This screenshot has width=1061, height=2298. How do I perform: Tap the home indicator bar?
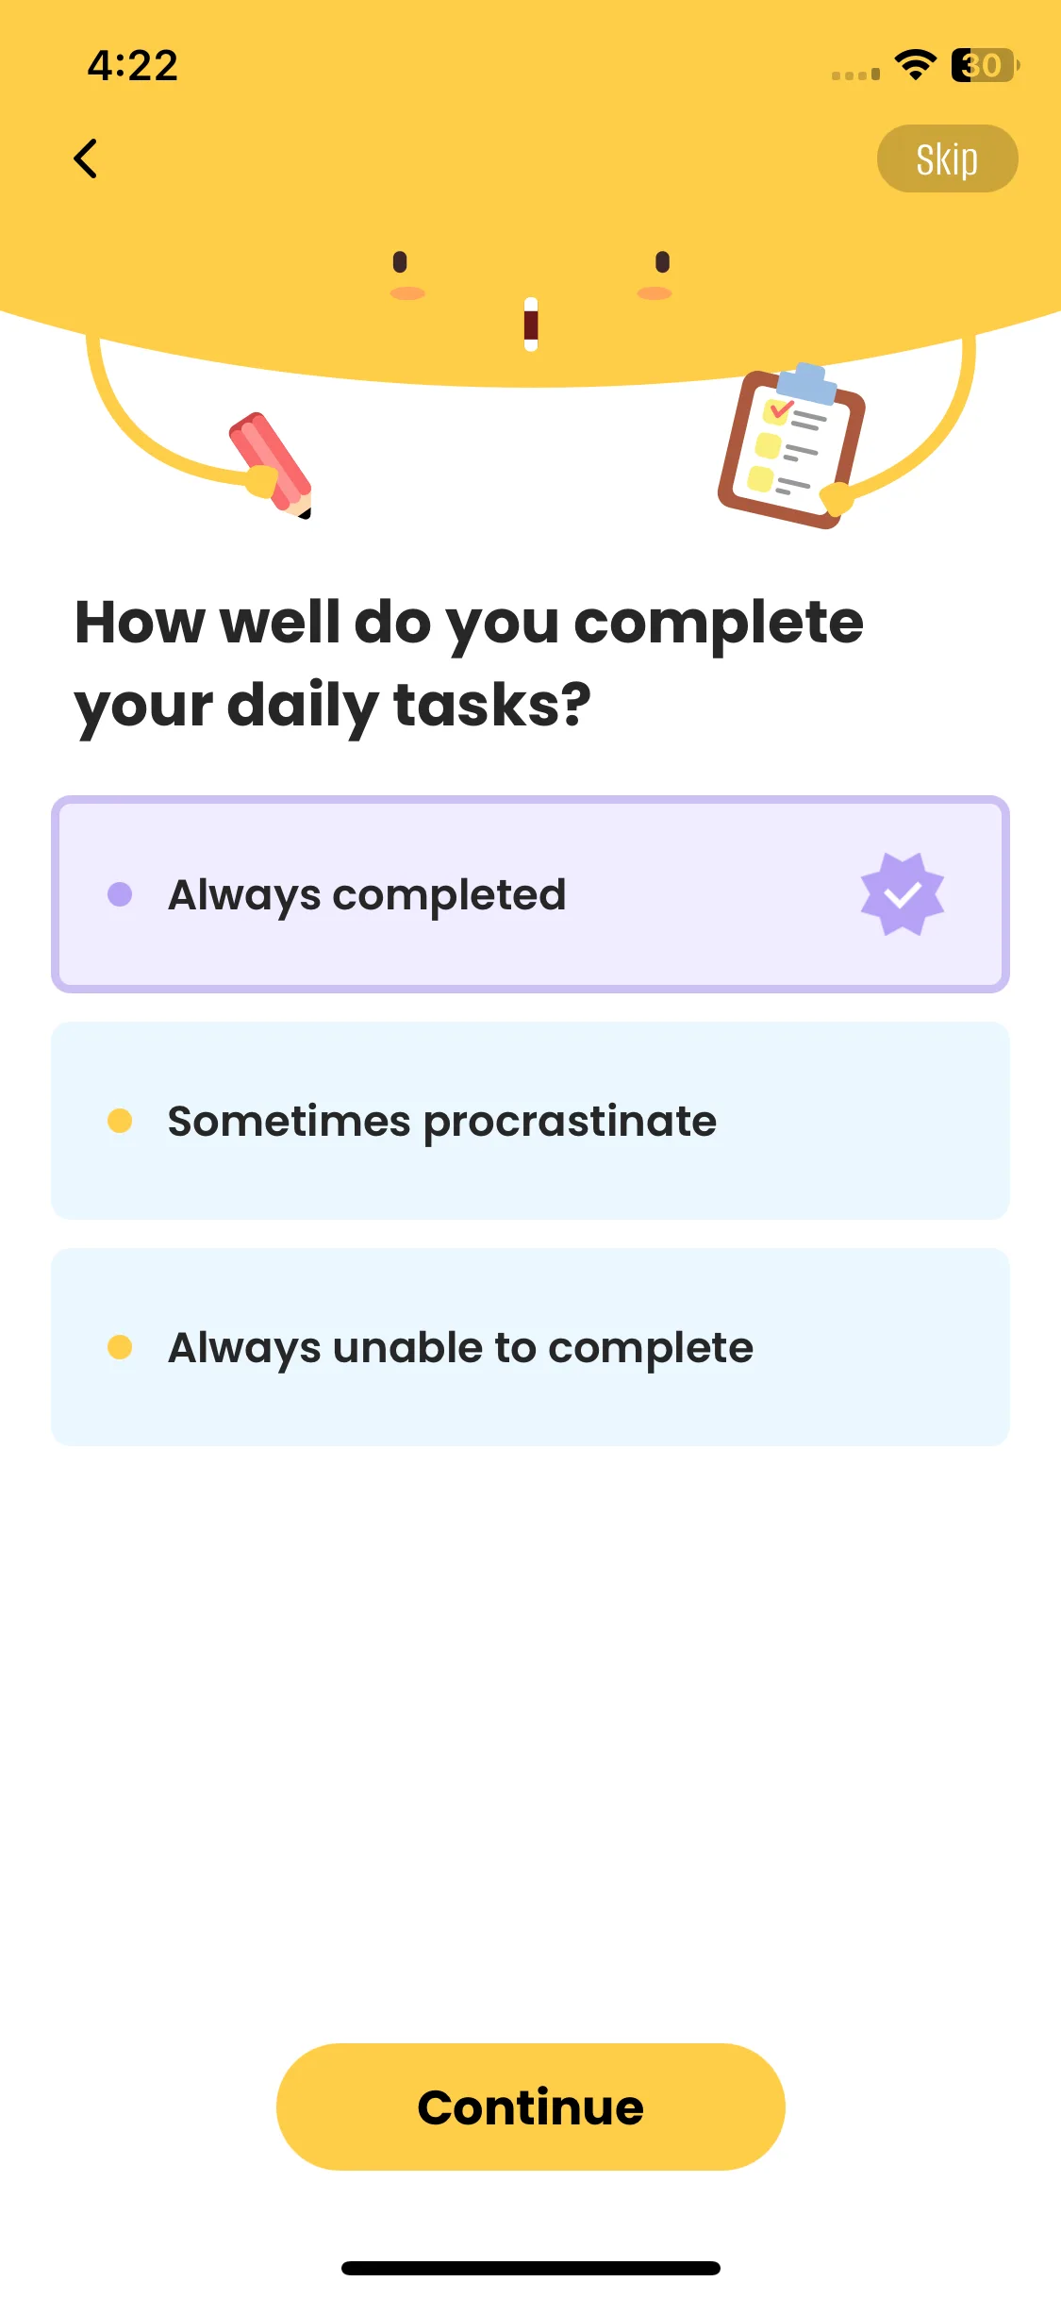pos(530,2268)
